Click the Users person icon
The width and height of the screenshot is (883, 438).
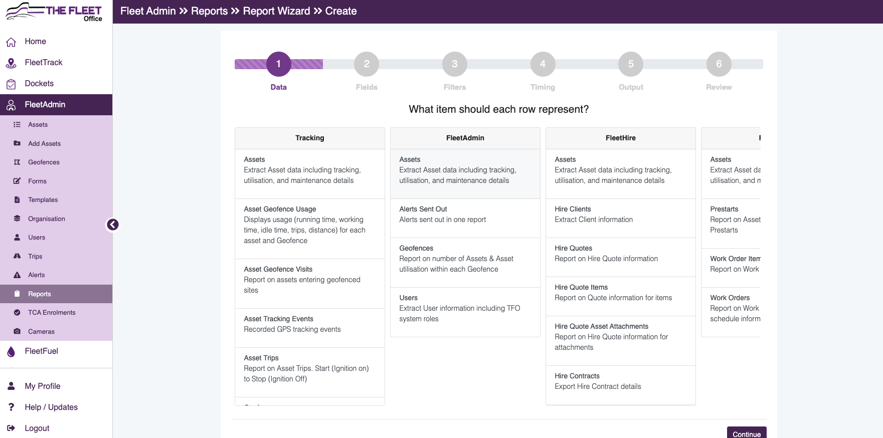(x=17, y=238)
